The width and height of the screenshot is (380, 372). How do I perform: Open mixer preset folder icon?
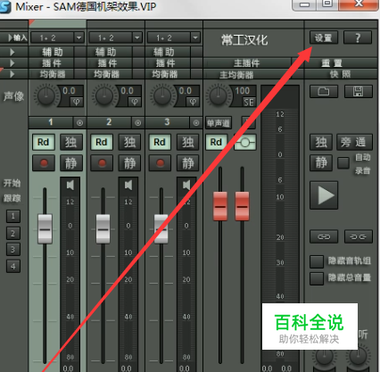point(324,92)
